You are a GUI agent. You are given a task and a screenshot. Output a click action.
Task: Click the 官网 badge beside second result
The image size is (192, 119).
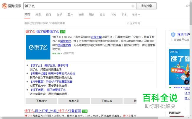tap(84, 111)
